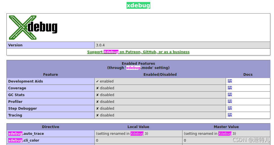Click cli_color local value 0
274x145 pixels.
click(x=97, y=140)
